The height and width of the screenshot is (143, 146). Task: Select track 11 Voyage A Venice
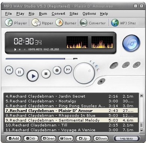pyautogui.click(x=71, y=130)
